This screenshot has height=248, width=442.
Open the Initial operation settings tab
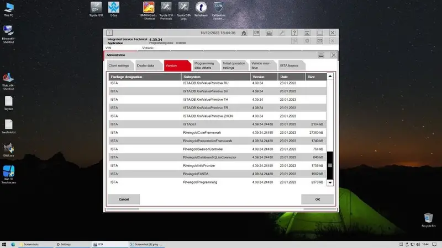234,66
